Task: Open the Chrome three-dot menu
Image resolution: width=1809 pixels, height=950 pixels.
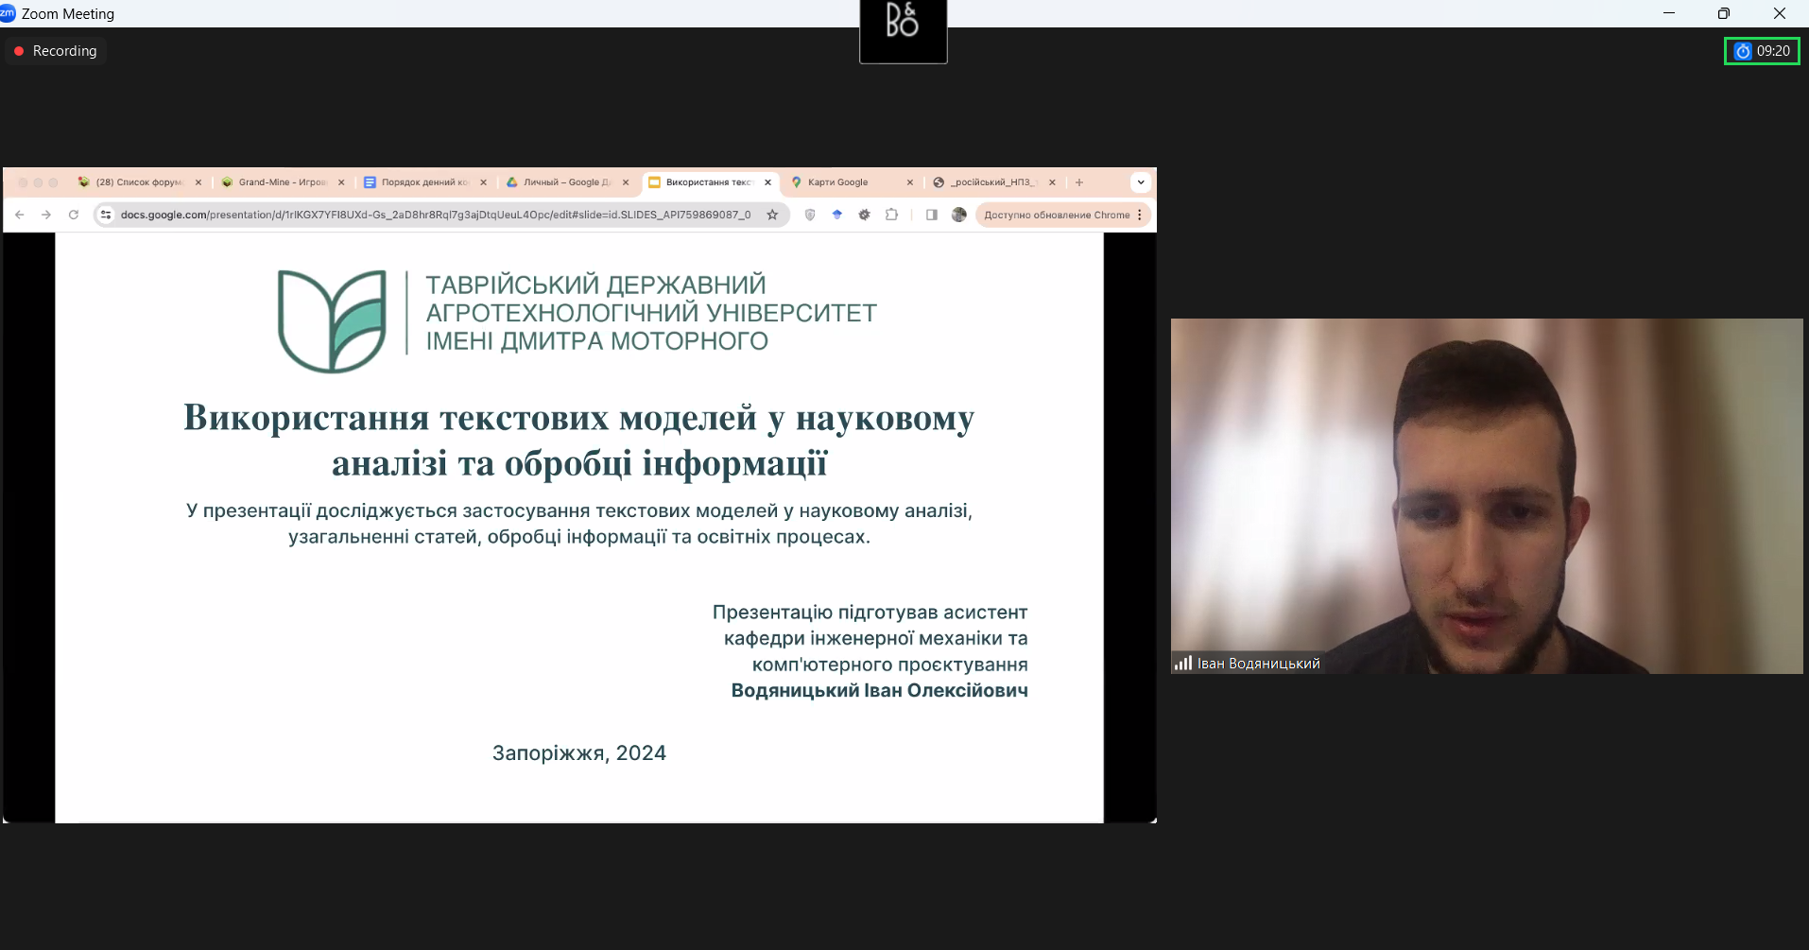Action: coord(1140,215)
